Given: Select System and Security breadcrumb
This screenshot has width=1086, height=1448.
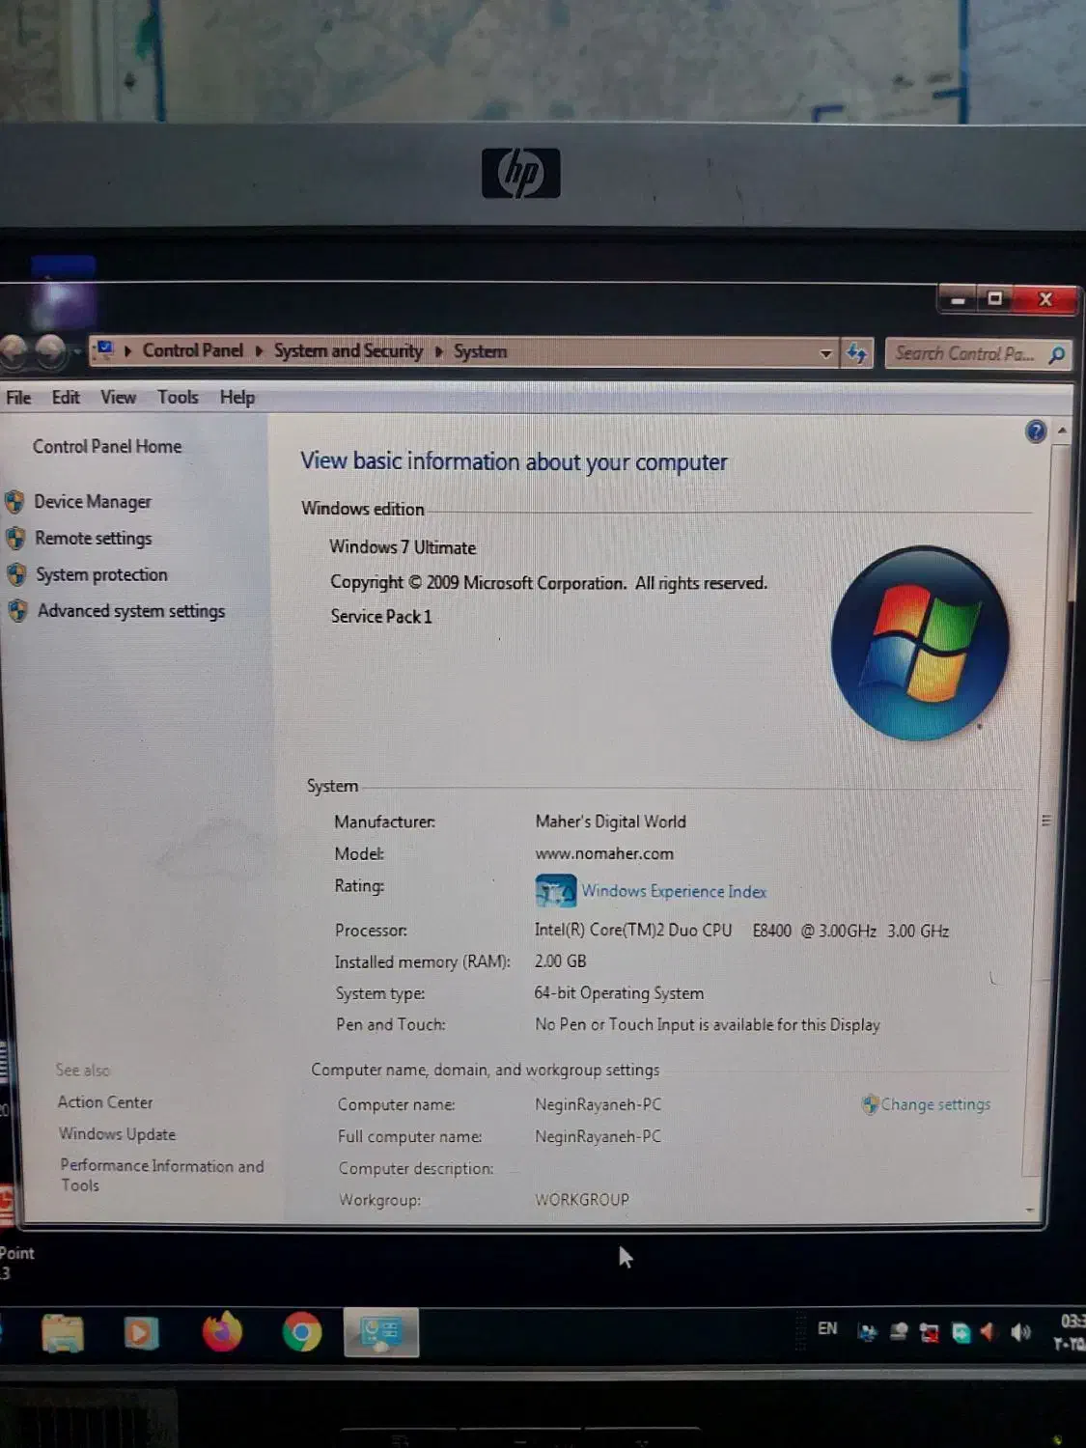Looking at the screenshot, I should coord(348,351).
